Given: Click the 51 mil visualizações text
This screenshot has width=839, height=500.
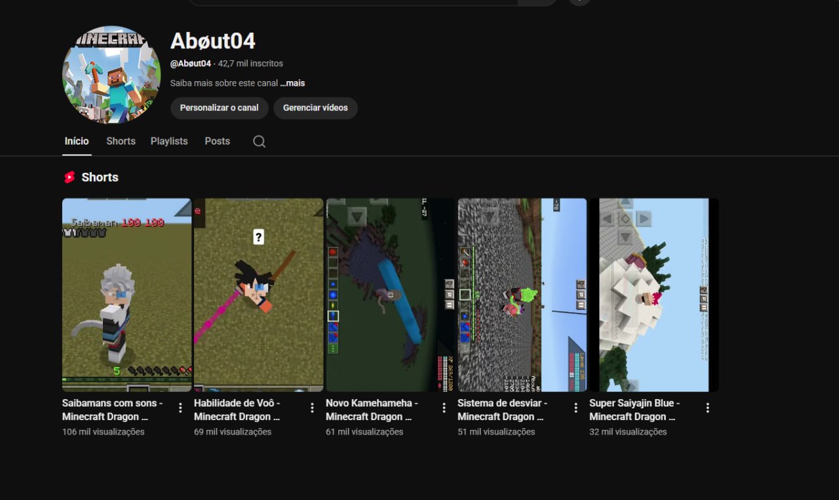Looking at the screenshot, I should pyautogui.click(x=496, y=432).
